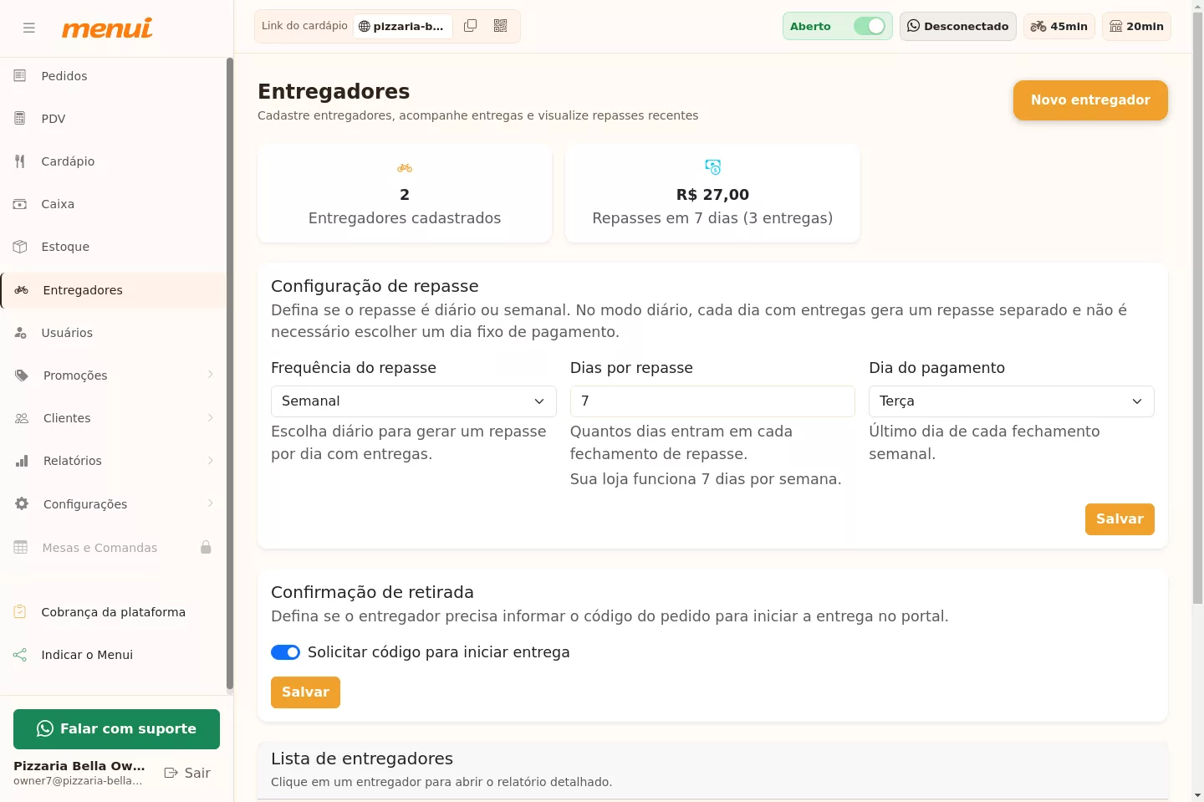This screenshot has height=802, width=1204.
Task: Click the menui logo
Action: click(x=107, y=28)
